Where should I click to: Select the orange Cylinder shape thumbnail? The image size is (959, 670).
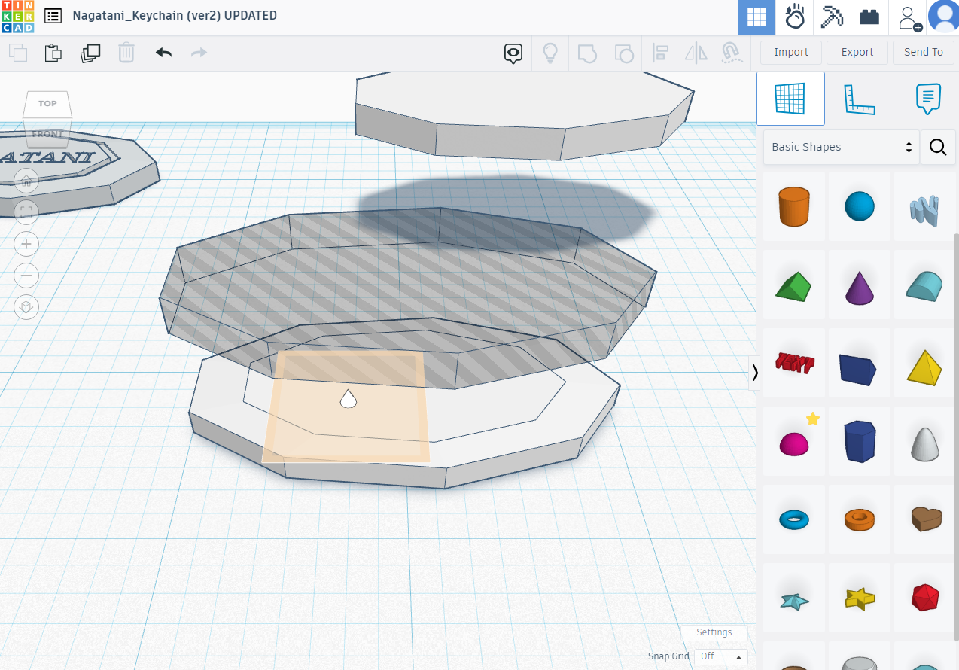tap(794, 206)
